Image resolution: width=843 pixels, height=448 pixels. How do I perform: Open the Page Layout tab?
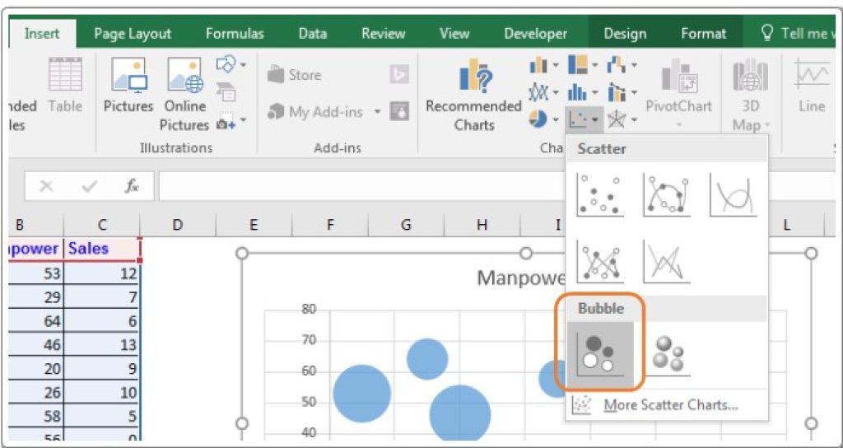(x=133, y=34)
